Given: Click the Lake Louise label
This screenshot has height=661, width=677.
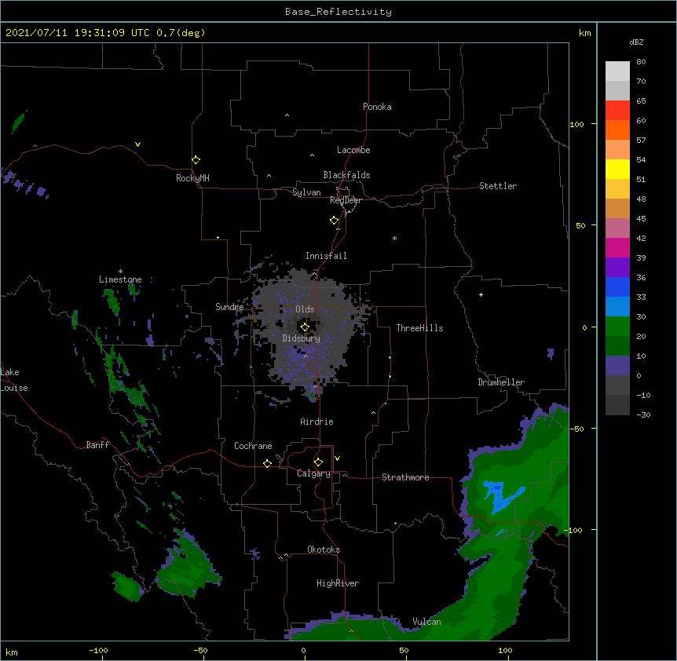Looking at the screenshot, I should [x=14, y=380].
